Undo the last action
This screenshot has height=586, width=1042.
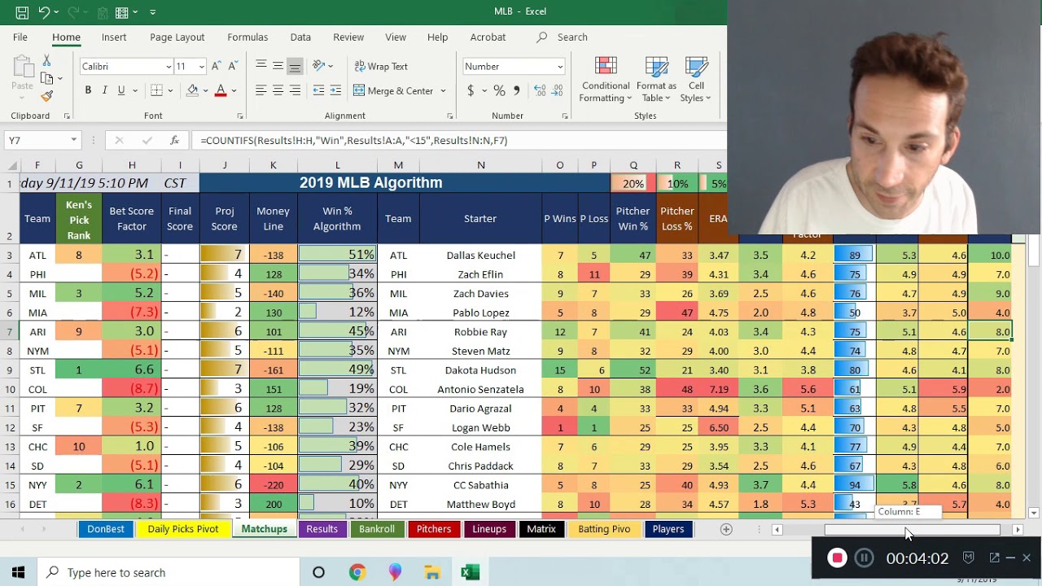pyautogui.click(x=44, y=12)
